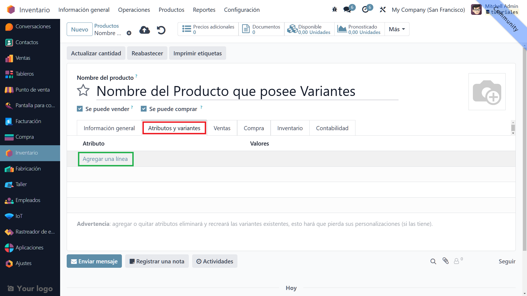Click the cloud upload save icon
Viewport: 527px width, 296px height.
tap(145, 30)
